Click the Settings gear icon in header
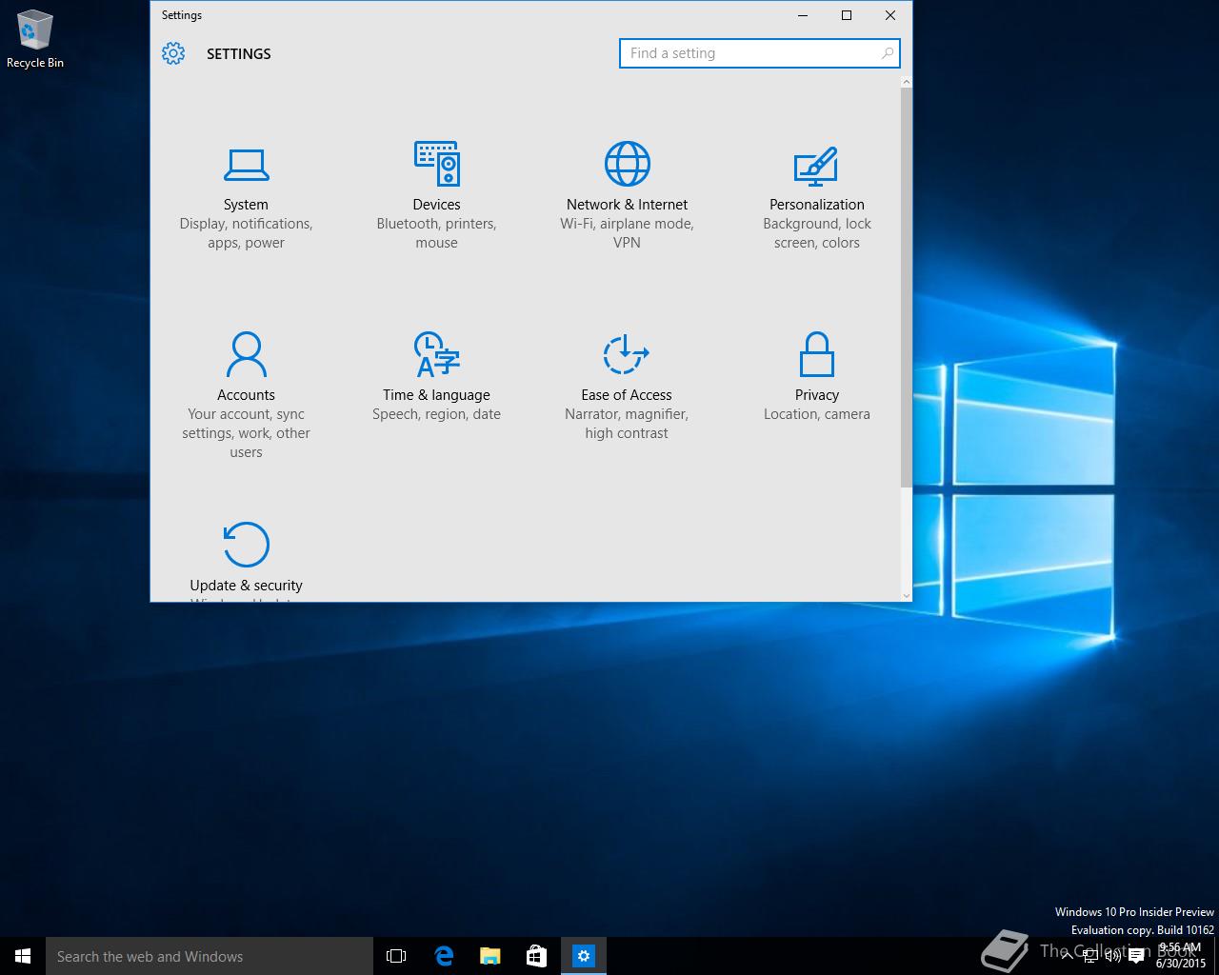The height and width of the screenshot is (975, 1219). [173, 53]
